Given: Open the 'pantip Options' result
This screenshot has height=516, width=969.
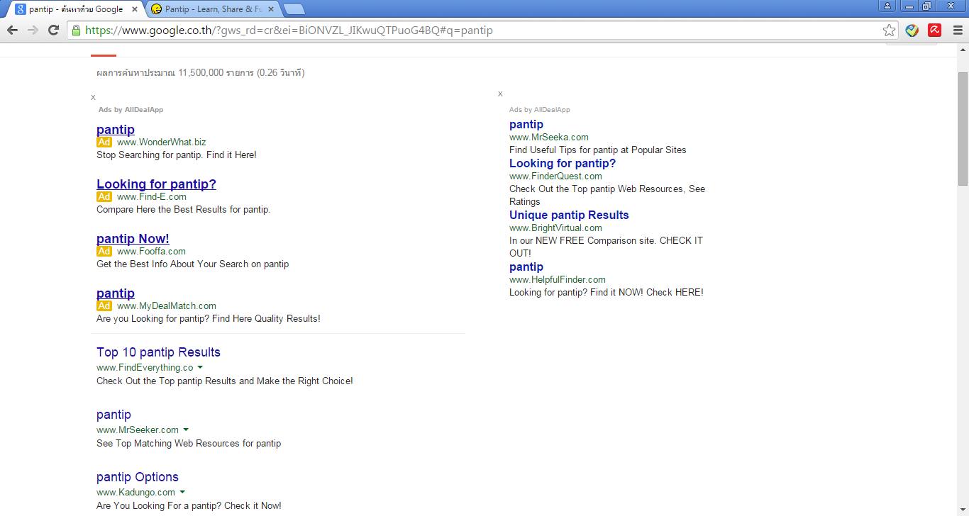Looking at the screenshot, I should 138,477.
